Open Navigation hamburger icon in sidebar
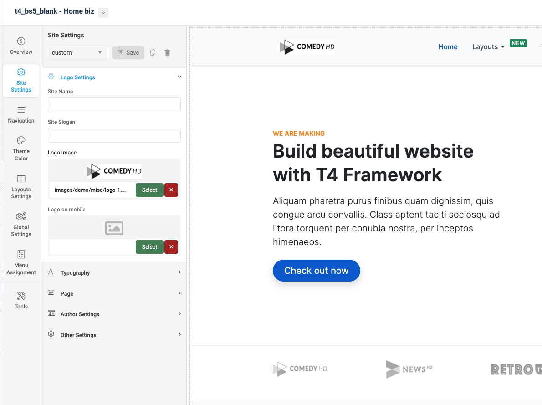This screenshot has width=542, height=405. click(21, 110)
